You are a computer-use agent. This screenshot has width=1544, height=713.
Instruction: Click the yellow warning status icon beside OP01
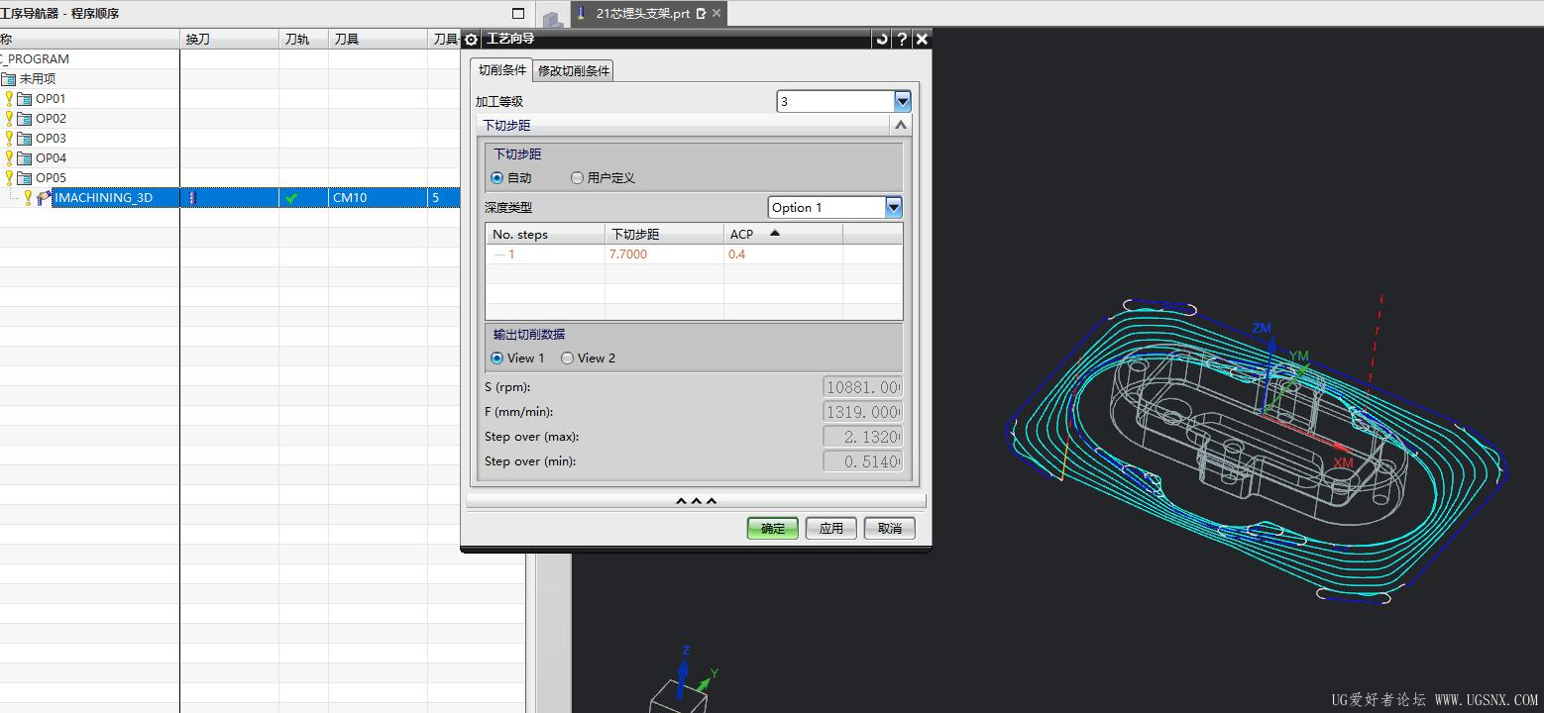[10, 99]
